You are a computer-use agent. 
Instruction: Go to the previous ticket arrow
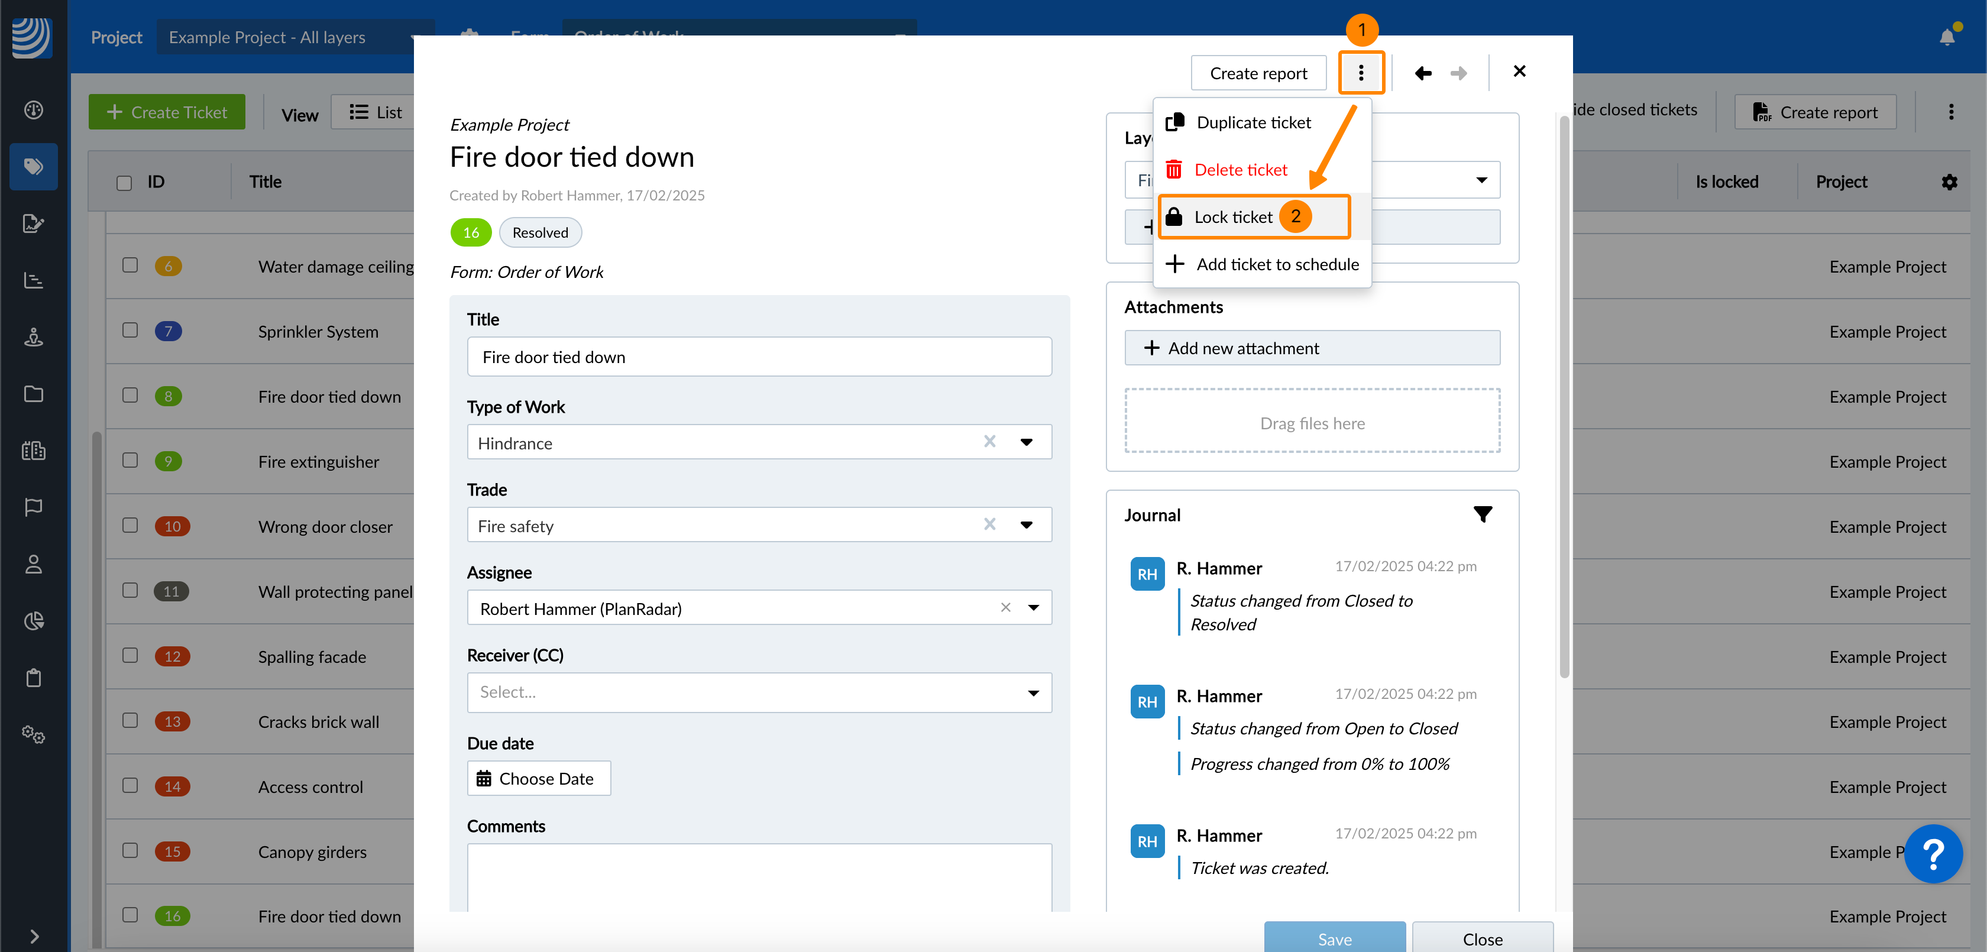click(x=1422, y=73)
